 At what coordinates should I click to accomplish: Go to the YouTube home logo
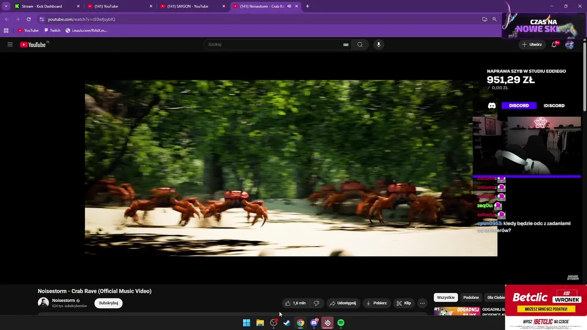[x=33, y=44]
